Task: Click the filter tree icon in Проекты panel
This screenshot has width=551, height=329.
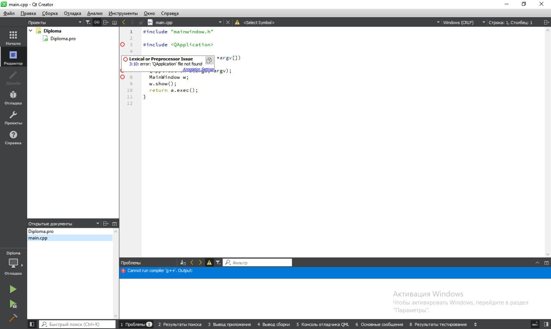Action: (88, 22)
